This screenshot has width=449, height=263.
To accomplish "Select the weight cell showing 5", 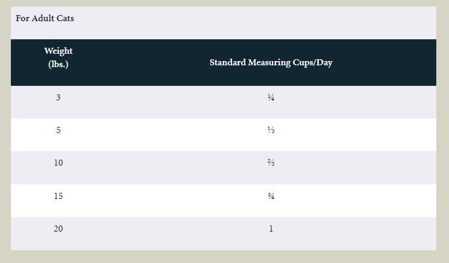I will [59, 130].
